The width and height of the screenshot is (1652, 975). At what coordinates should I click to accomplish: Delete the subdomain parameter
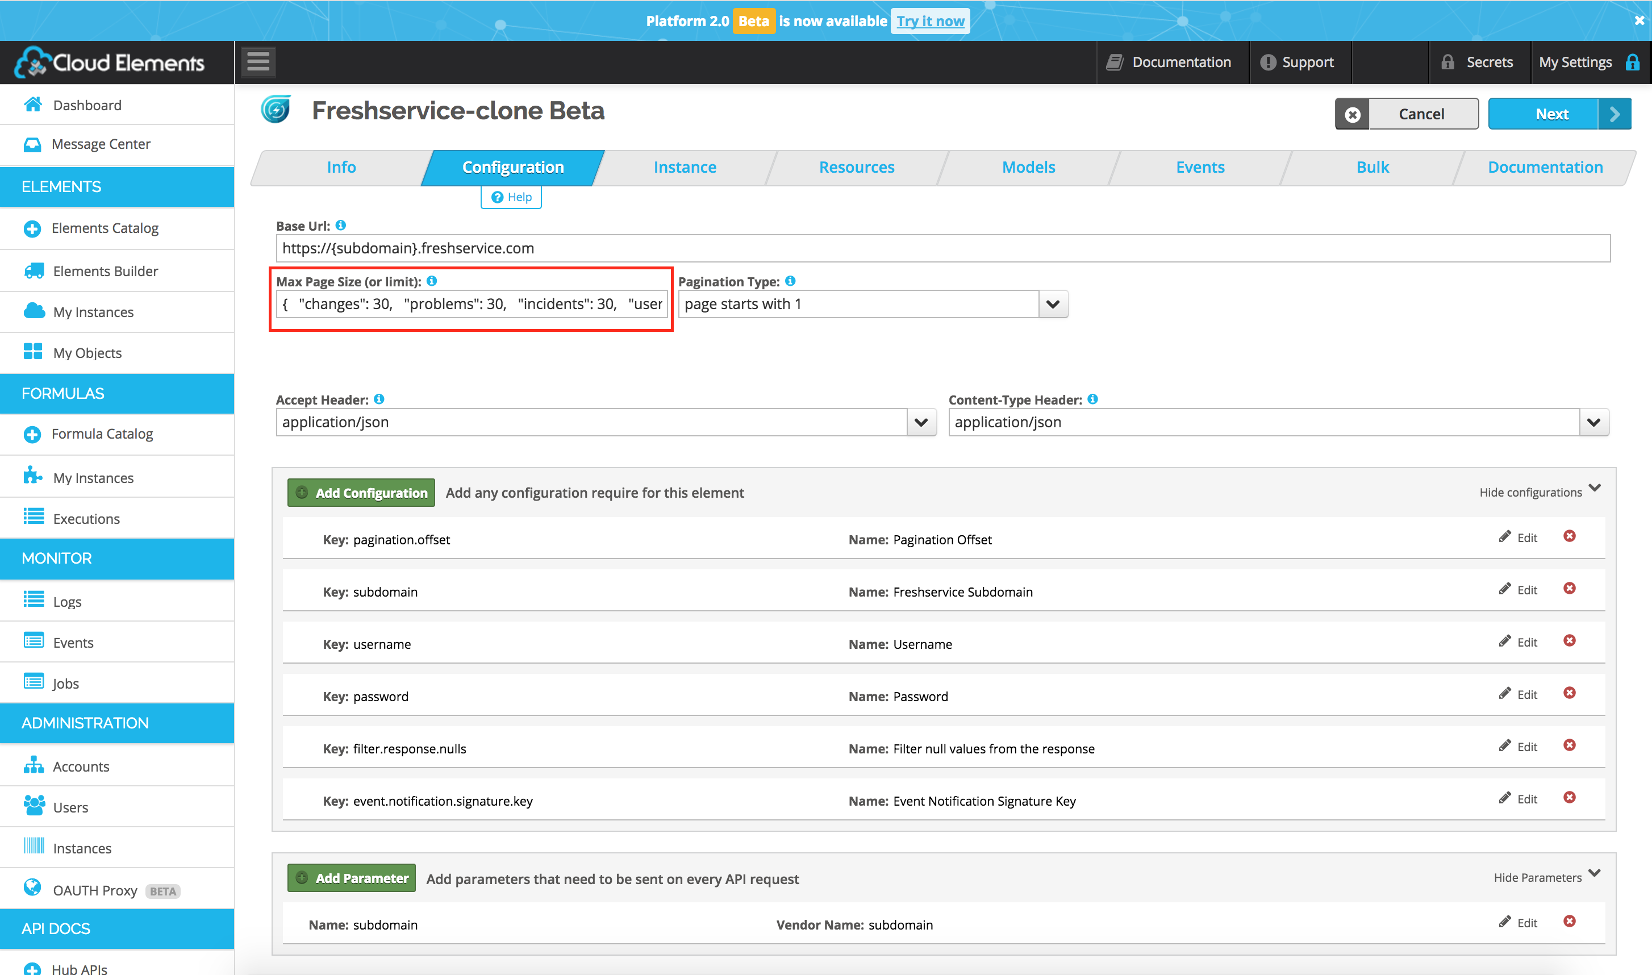coord(1569,921)
